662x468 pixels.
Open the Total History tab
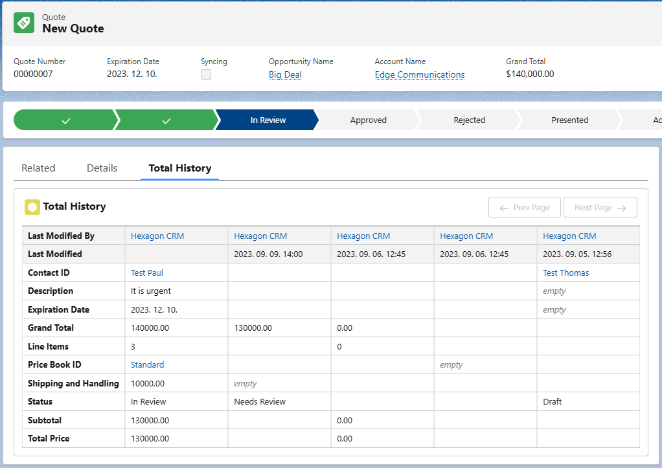[179, 168]
